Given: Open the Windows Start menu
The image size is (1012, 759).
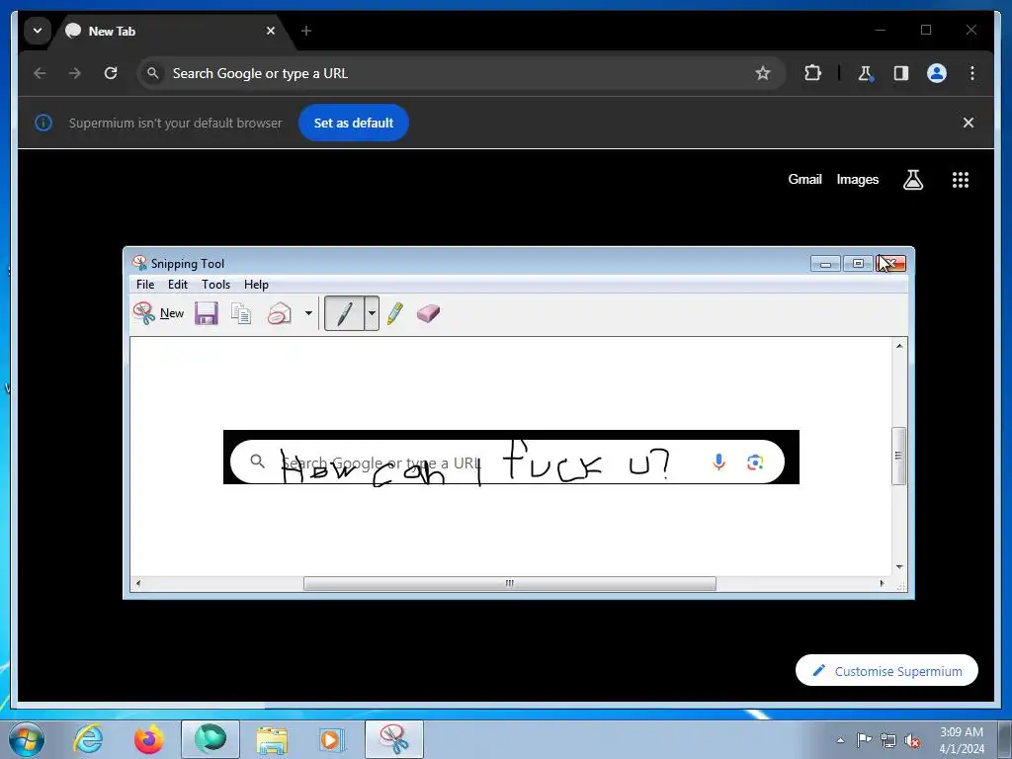Looking at the screenshot, I should pyautogui.click(x=27, y=739).
